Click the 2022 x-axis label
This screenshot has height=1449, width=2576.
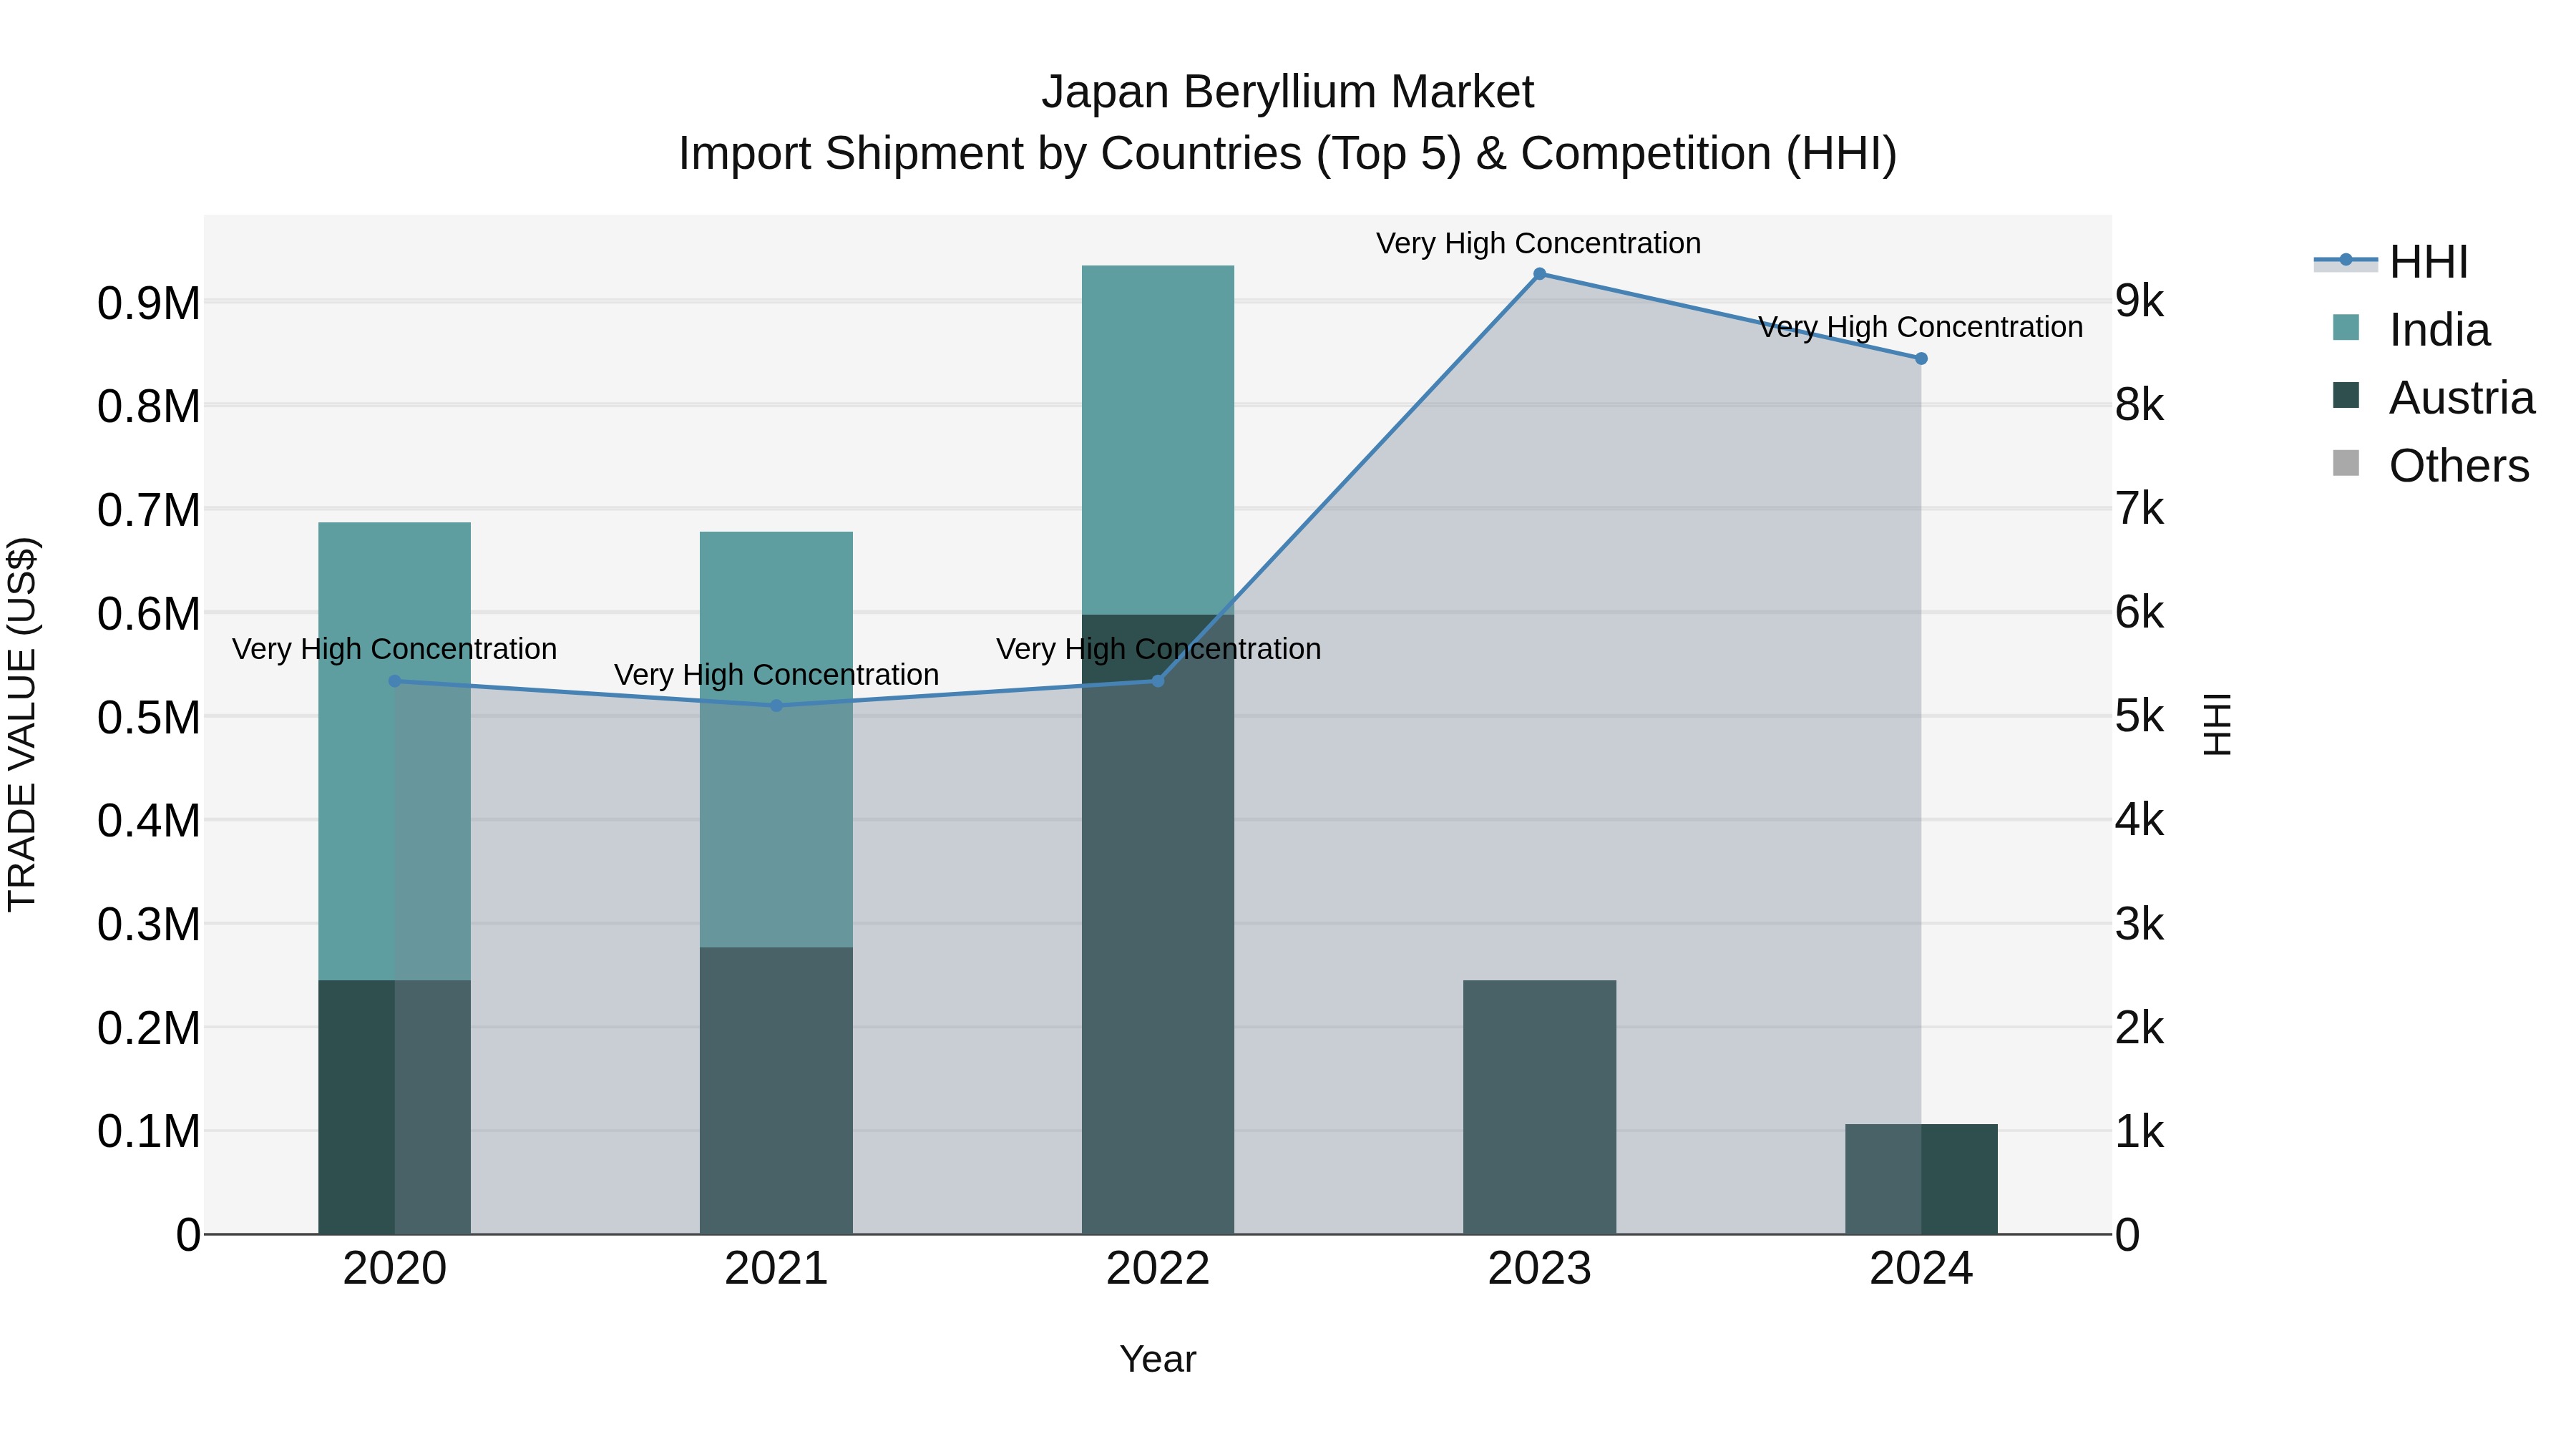point(1158,1269)
